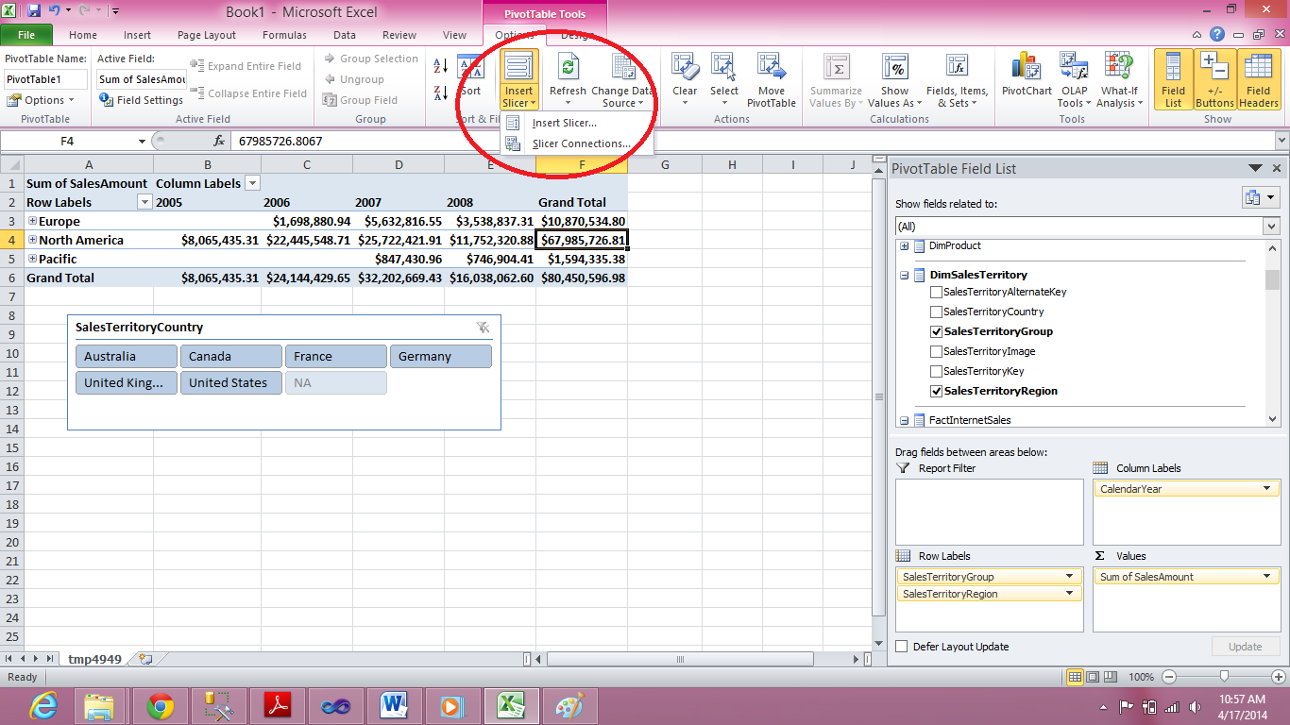Open Internet Explorer from the taskbar

point(45,704)
